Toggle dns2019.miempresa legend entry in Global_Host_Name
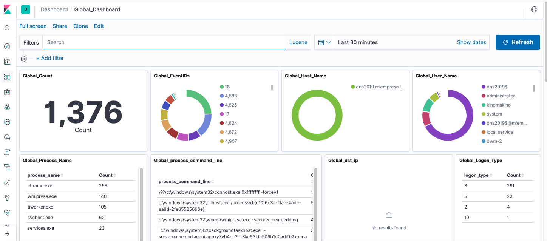547x241 pixels. pos(380,87)
